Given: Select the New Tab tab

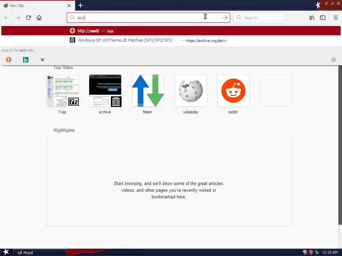Looking at the screenshot, I should click(x=37, y=6).
